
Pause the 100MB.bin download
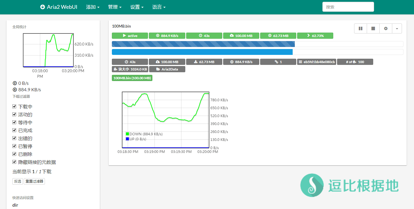pos(360,28)
